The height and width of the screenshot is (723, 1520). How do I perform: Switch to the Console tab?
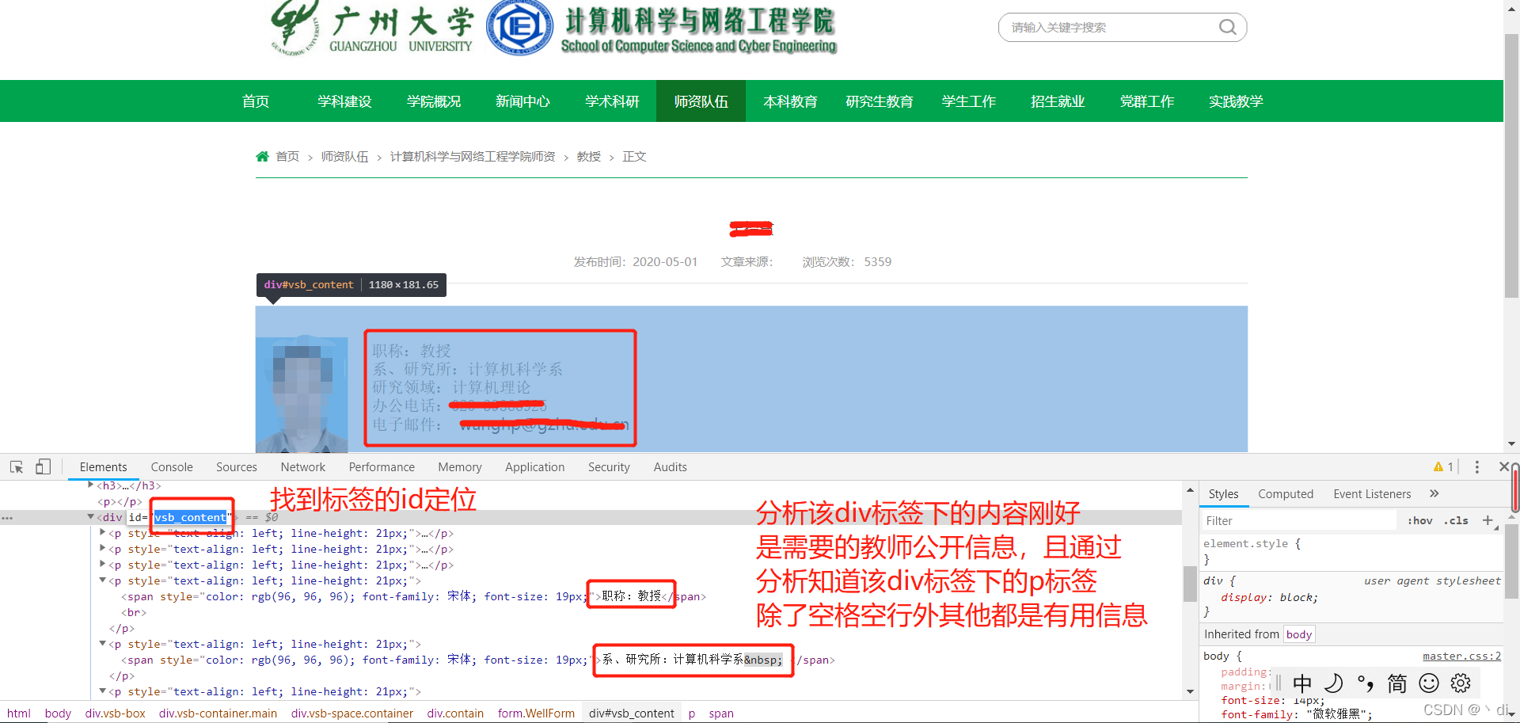coord(172,467)
